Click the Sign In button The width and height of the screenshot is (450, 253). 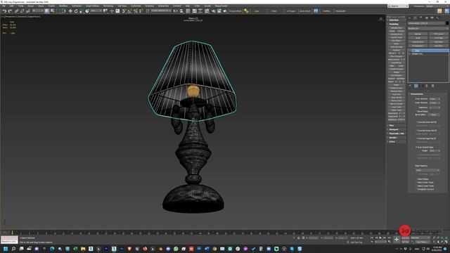pyautogui.click(x=398, y=6)
